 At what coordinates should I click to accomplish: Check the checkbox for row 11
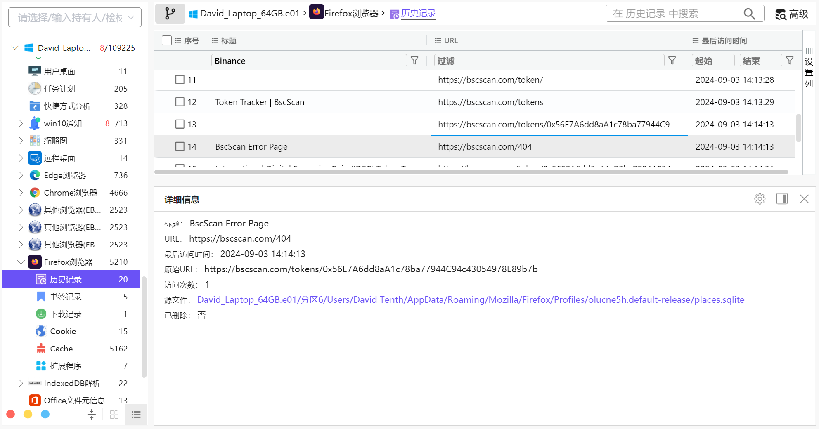click(x=180, y=80)
